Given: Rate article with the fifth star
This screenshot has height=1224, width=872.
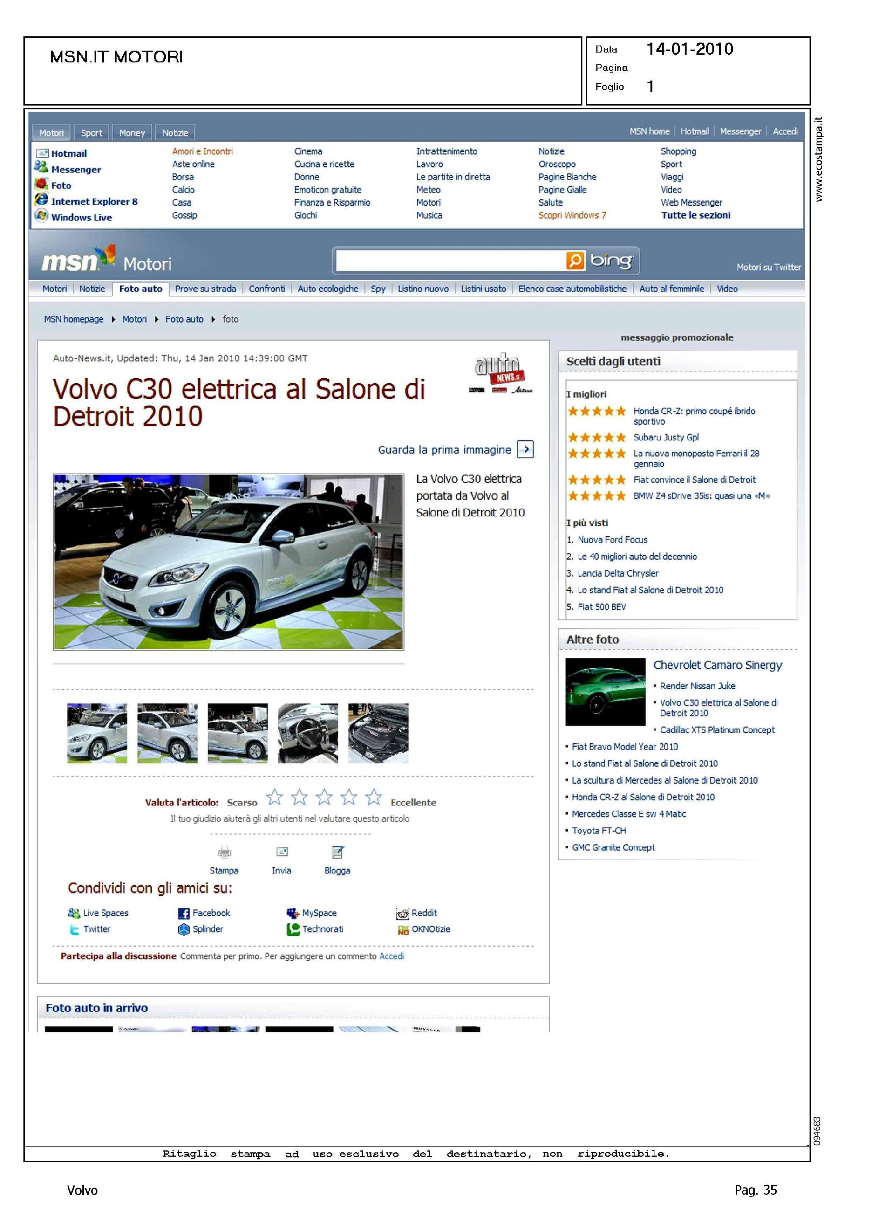Looking at the screenshot, I should click(374, 797).
